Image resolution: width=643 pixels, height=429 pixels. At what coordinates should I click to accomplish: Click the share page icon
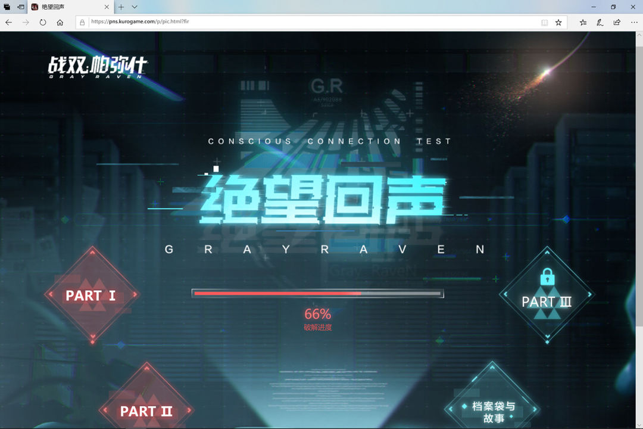pos(617,23)
